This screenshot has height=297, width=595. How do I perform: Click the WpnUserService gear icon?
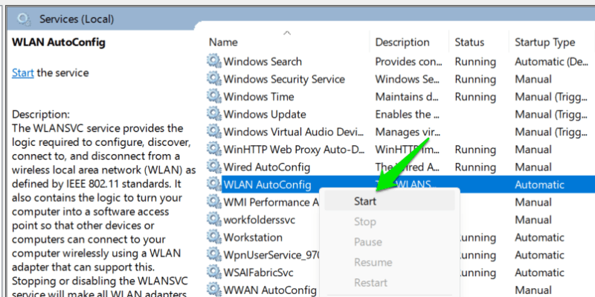pos(214,255)
